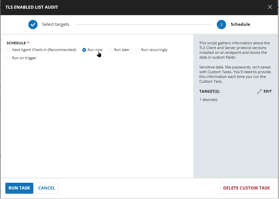Click DELETE CUSTOM TASK button
The image size is (279, 199).
point(247,188)
